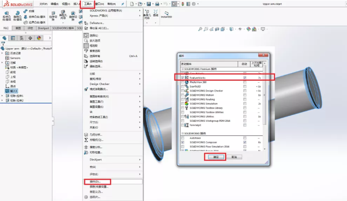This screenshot has width=347, height=201.
Task: Enable Autotrace add-in checkbox
Action: coord(183,138)
